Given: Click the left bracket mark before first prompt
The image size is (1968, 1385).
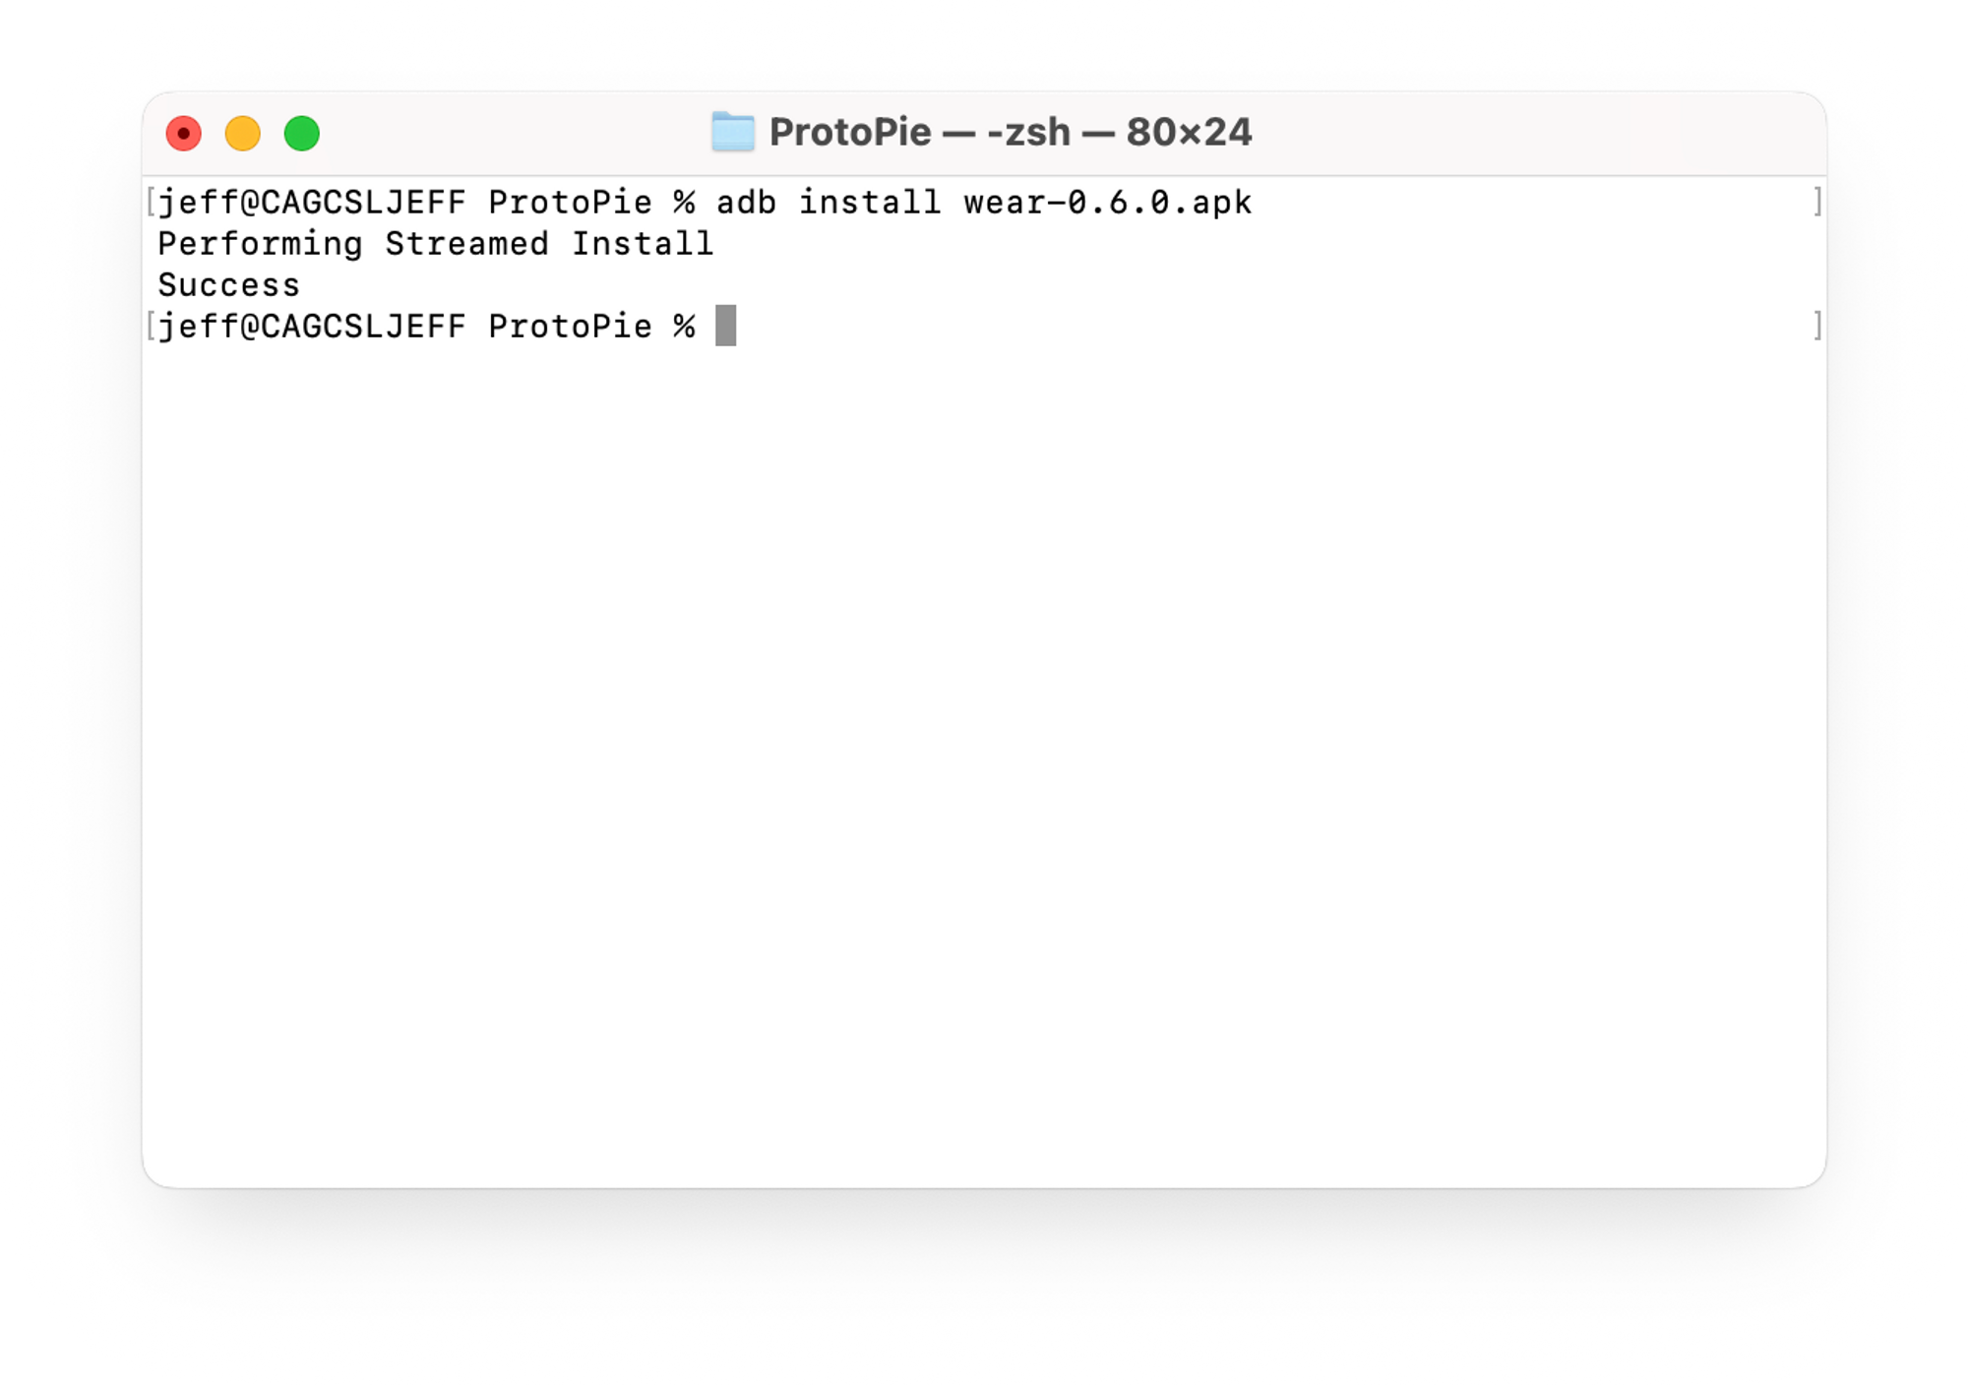Looking at the screenshot, I should point(151,202).
